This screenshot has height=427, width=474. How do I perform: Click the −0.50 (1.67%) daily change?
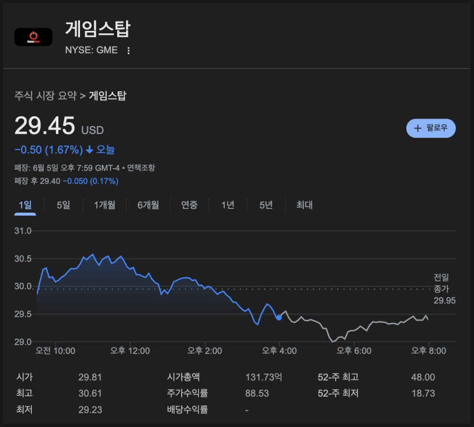[x=49, y=150]
